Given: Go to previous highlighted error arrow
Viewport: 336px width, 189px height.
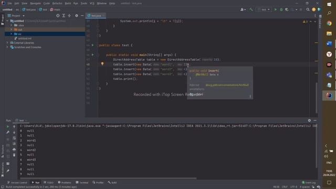Looking at the screenshot, I should 310,22.
